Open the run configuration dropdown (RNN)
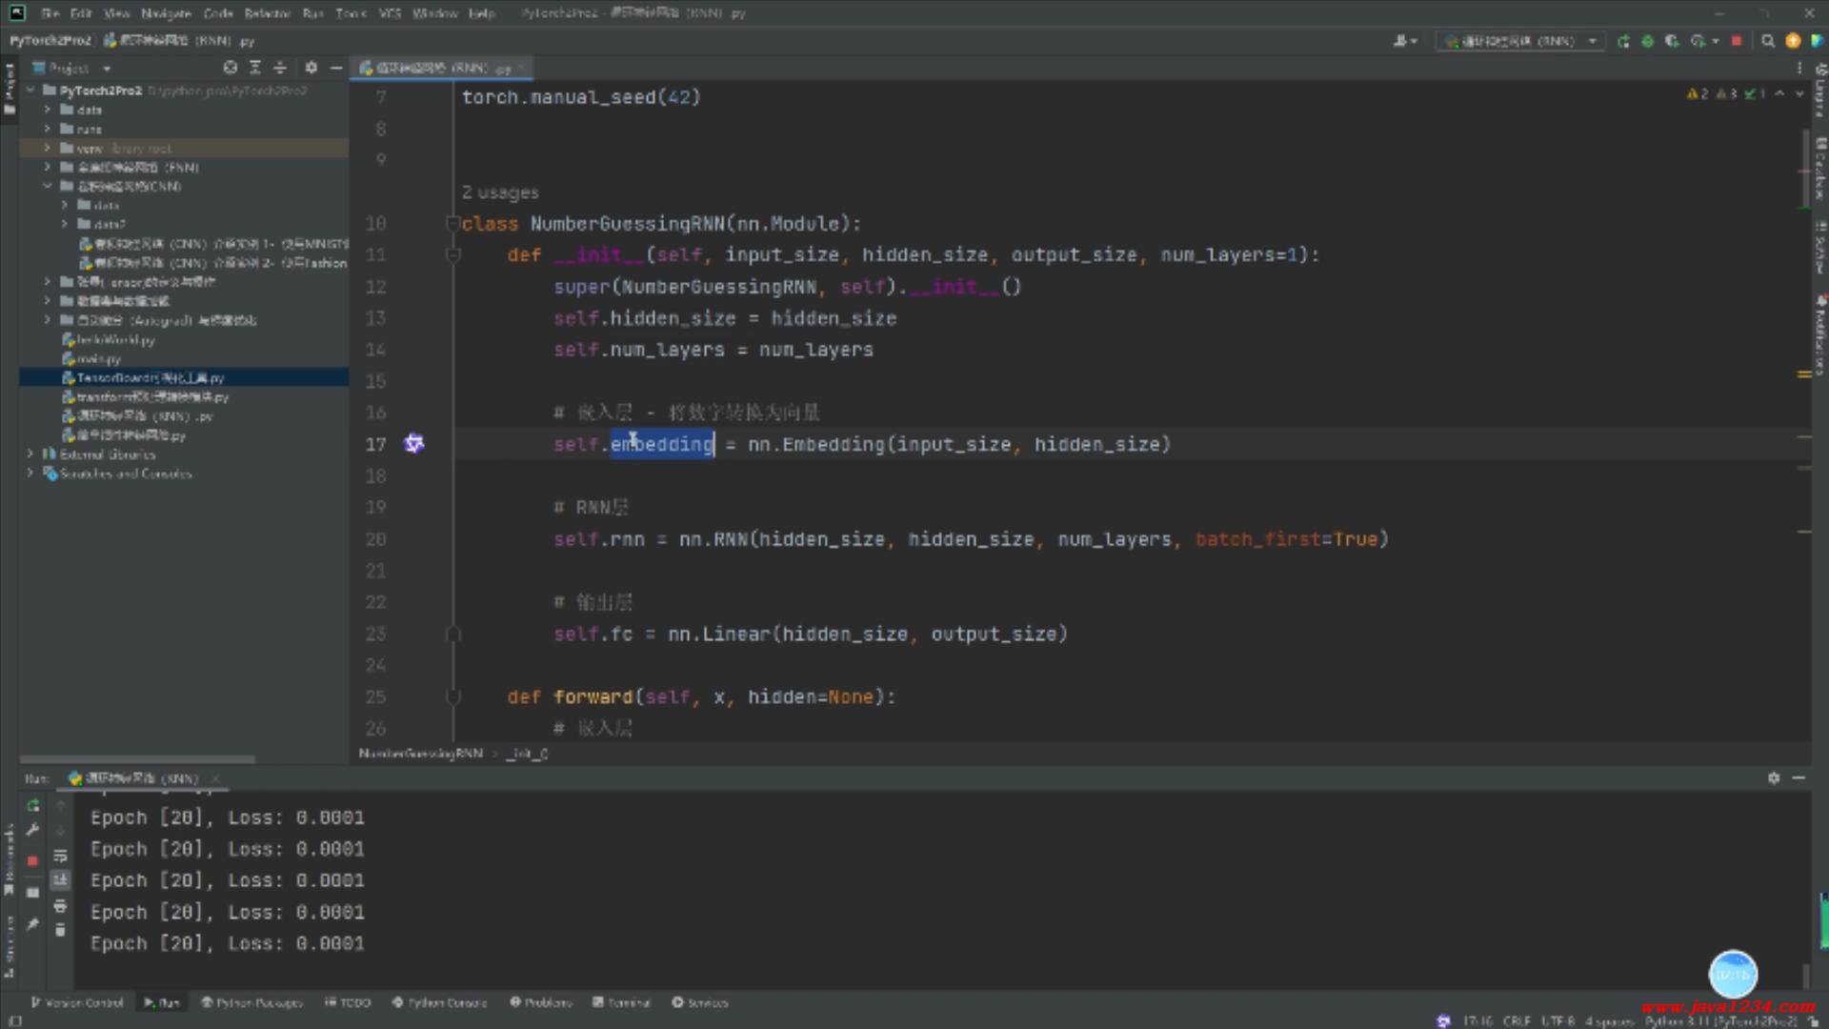The width and height of the screenshot is (1829, 1029). pyautogui.click(x=1521, y=41)
